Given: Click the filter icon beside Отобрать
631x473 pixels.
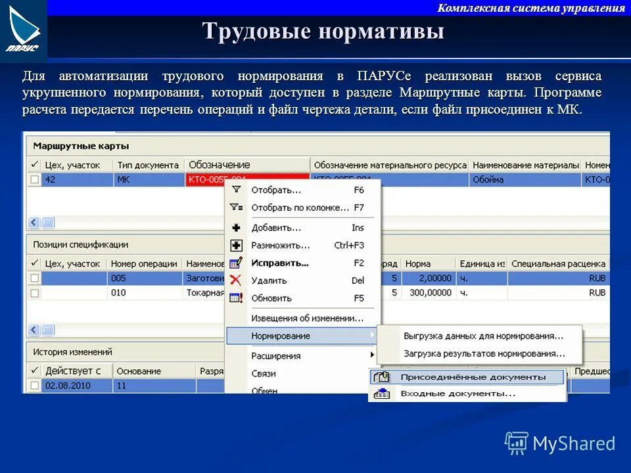Looking at the screenshot, I should click(x=236, y=189).
